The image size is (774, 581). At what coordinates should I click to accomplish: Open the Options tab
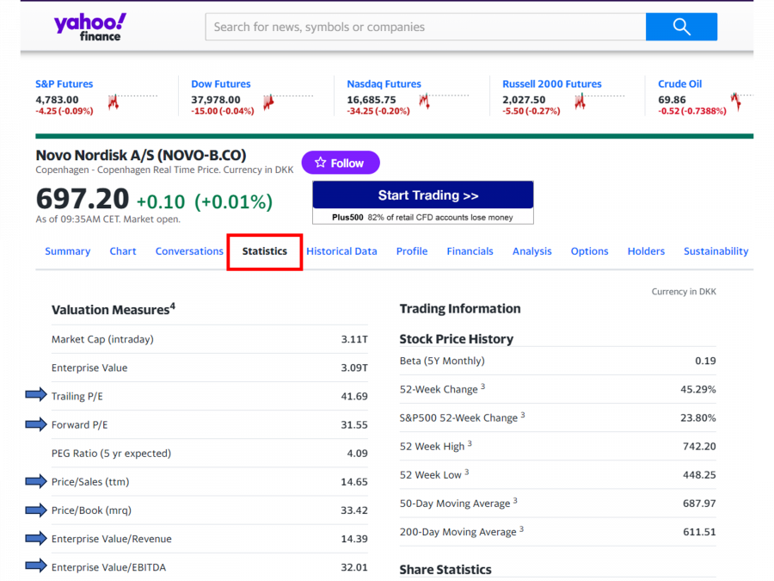point(589,251)
